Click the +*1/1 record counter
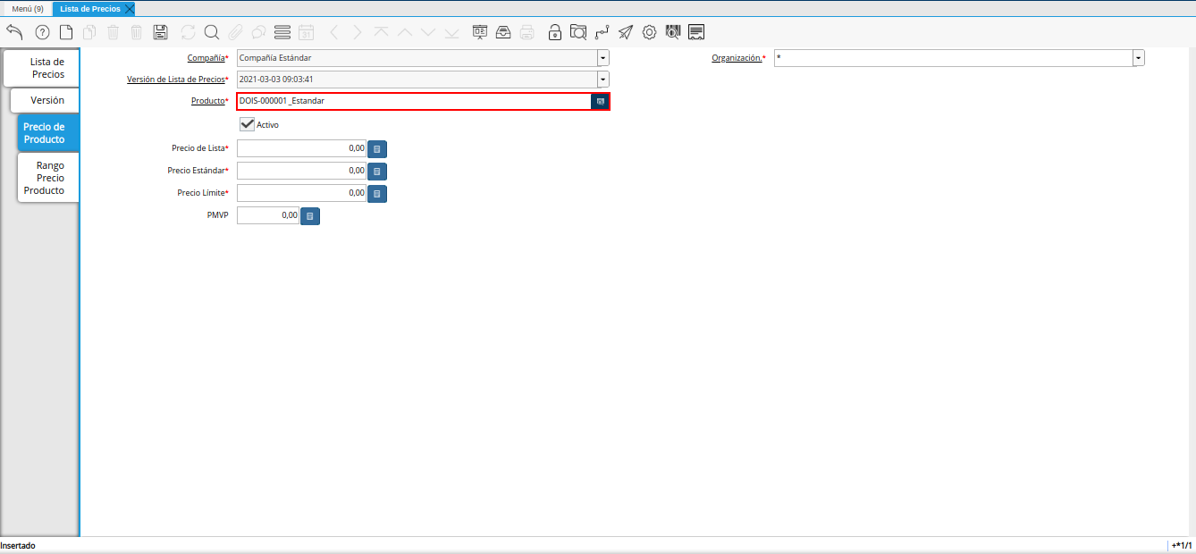 [x=1182, y=545]
